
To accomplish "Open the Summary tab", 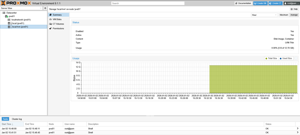I will point(59,15).
